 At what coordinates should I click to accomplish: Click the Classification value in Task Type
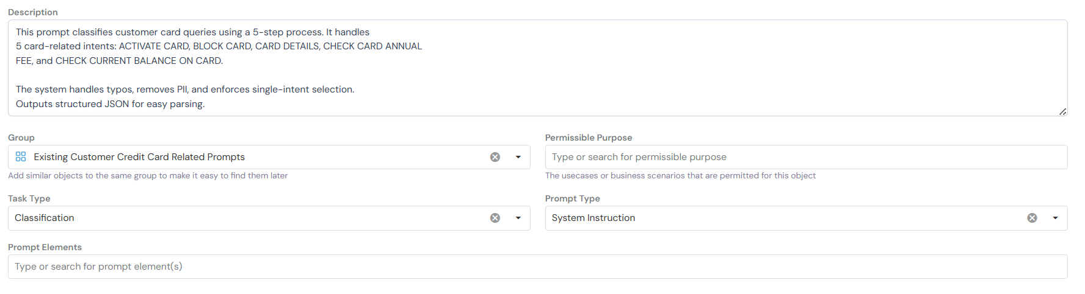45,218
